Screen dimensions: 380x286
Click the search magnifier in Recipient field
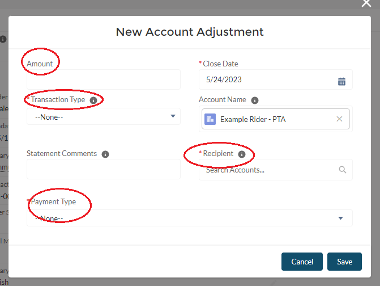342,170
